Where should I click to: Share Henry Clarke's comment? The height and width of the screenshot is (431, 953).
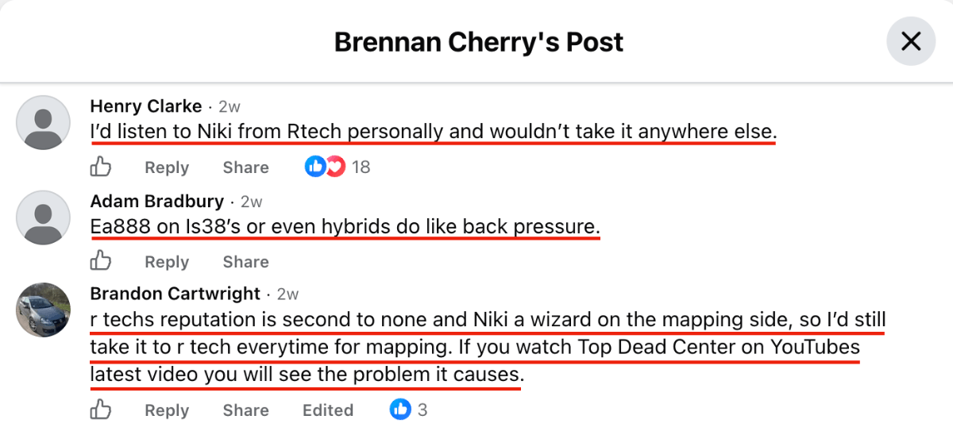tap(245, 167)
